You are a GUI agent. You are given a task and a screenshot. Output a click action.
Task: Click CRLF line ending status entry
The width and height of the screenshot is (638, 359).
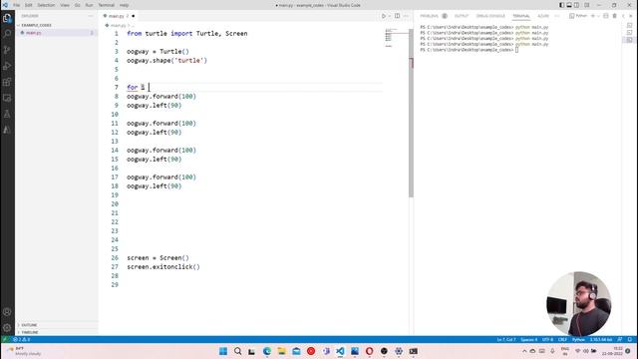562,339
